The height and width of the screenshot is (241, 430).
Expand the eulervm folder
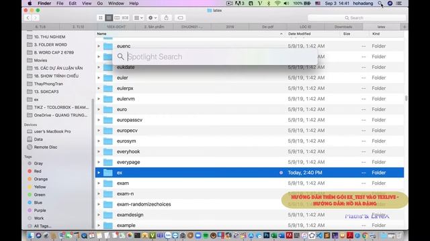pos(99,99)
